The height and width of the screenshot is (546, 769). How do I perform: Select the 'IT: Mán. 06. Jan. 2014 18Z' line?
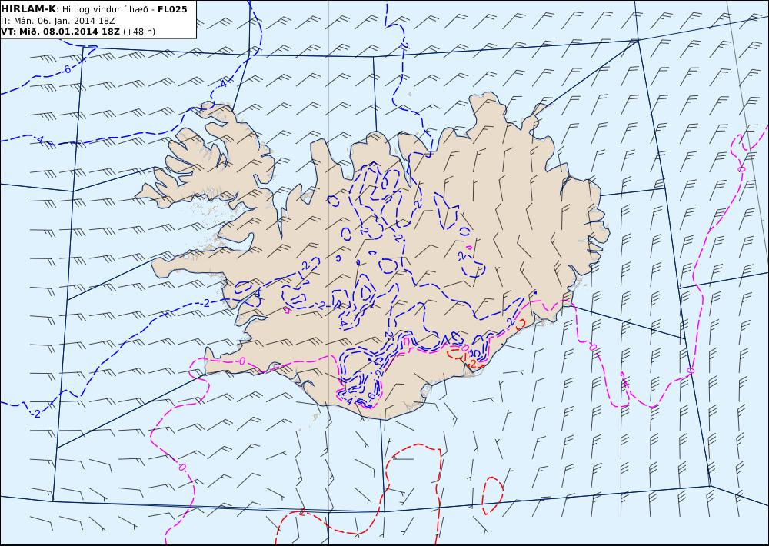pos(58,21)
